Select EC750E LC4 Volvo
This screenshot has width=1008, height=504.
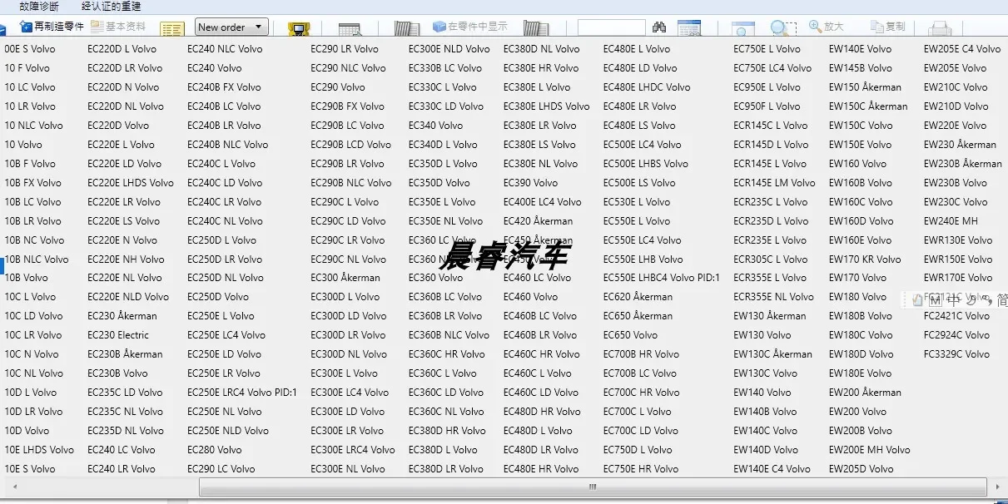[772, 68]
